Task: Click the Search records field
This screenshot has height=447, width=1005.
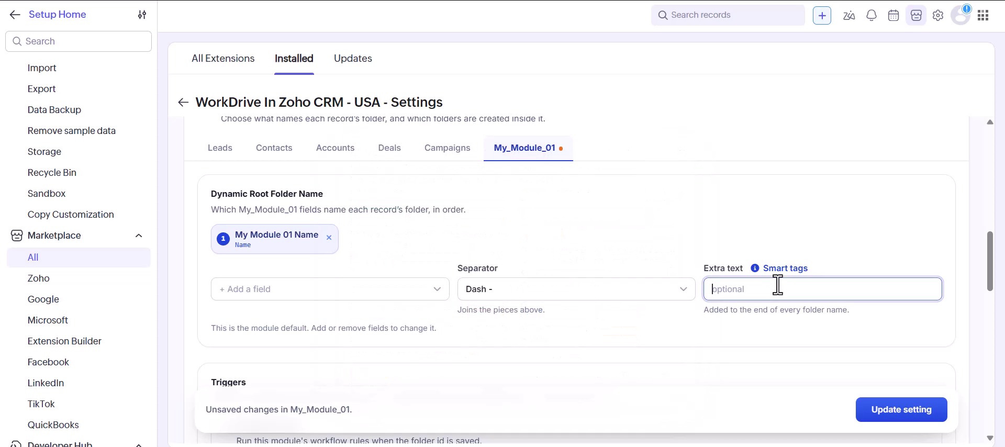Action: [728, 15]
